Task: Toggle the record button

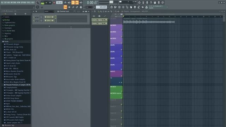Action: pos(54,2)
